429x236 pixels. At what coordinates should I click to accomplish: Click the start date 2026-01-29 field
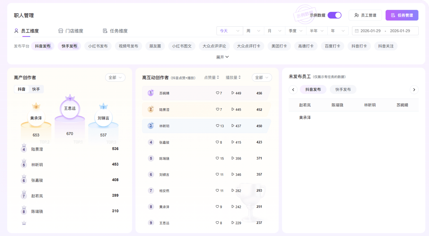click(x=370, y=31)
